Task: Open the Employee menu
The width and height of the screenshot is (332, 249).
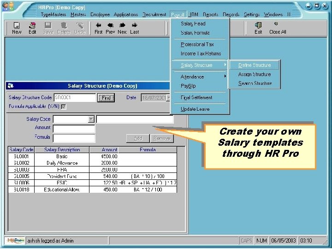Action: point(100,15)
